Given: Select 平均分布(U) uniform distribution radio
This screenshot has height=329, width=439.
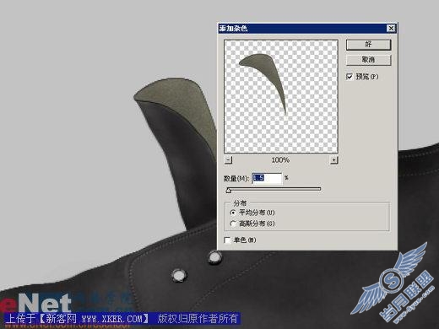Looking at the screenshot, I should pyautogui.click(x=233, y=213).
